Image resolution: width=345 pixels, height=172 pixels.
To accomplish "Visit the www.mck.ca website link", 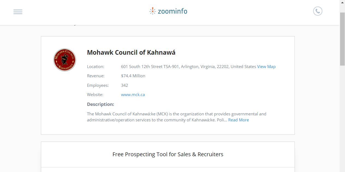I will 133,94.
